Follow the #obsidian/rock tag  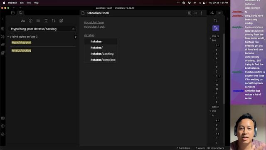click(94, 27)
